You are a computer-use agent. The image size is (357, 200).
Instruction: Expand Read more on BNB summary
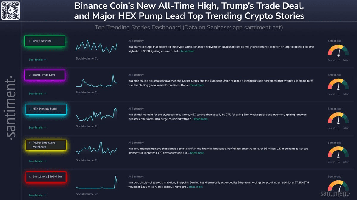click(187, 51)
